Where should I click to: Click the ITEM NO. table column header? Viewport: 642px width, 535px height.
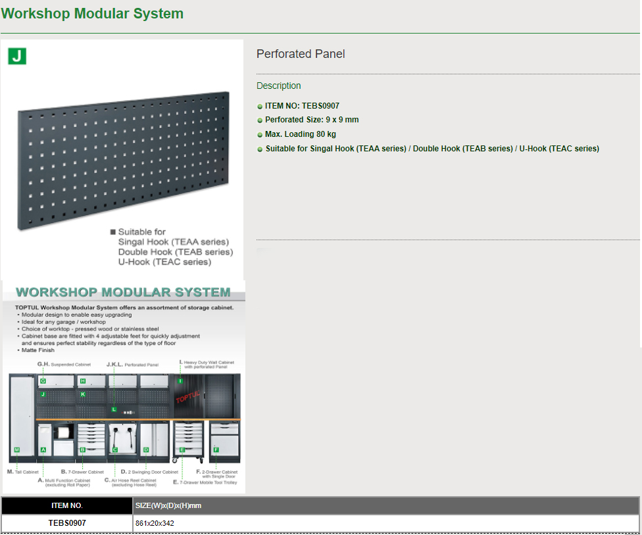(x=67, y=506)
